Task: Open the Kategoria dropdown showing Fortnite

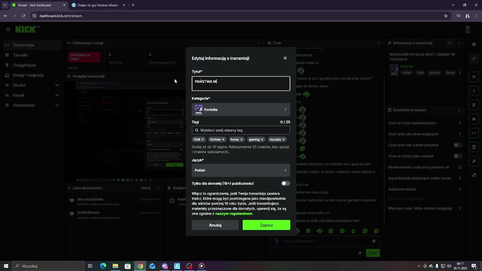Action: pos(241,110)
